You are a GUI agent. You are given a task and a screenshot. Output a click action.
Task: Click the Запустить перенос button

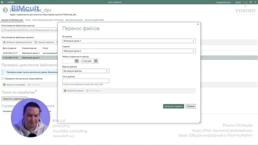pyautogui.click(x=174, y=106)
